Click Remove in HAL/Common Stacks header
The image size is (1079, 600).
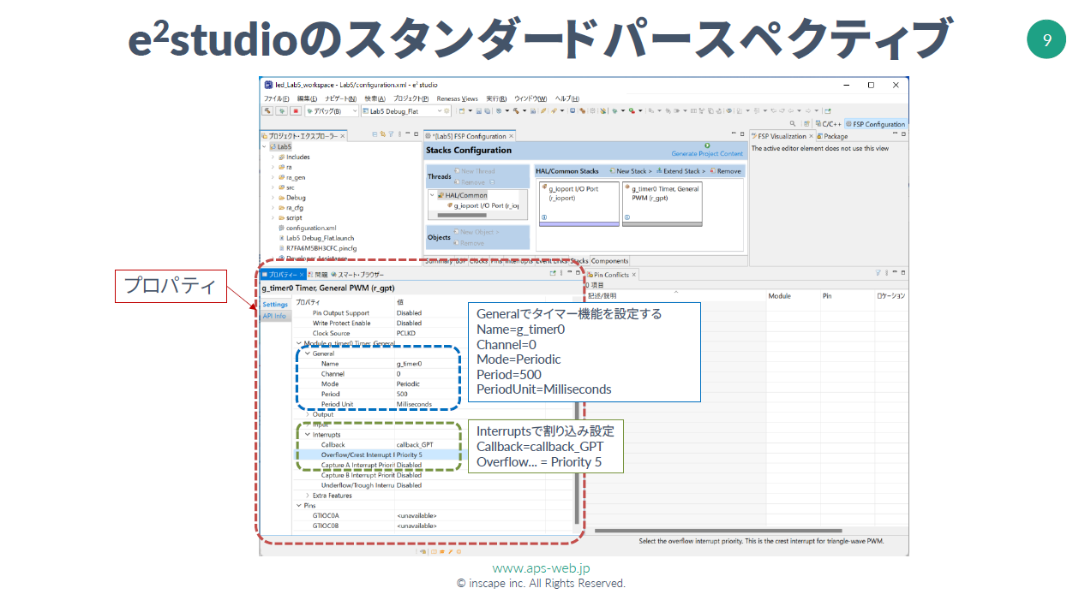pyautogui.click(x=725, y=171)
